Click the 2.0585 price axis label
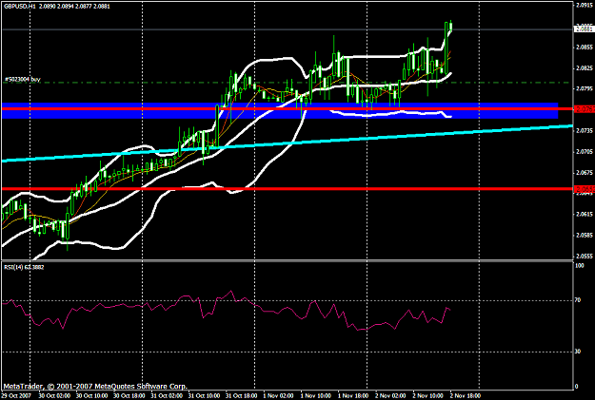595x400 pixels. pyautogui.click(x=585, y=235)
